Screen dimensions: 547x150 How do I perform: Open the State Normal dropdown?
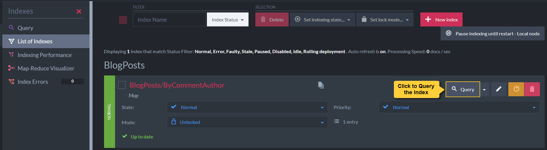tap(247, 107)
